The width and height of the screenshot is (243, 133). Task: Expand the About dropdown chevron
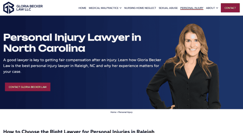tap(217, 8)
